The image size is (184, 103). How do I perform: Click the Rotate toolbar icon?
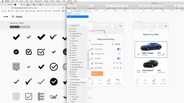coord(146,6)
